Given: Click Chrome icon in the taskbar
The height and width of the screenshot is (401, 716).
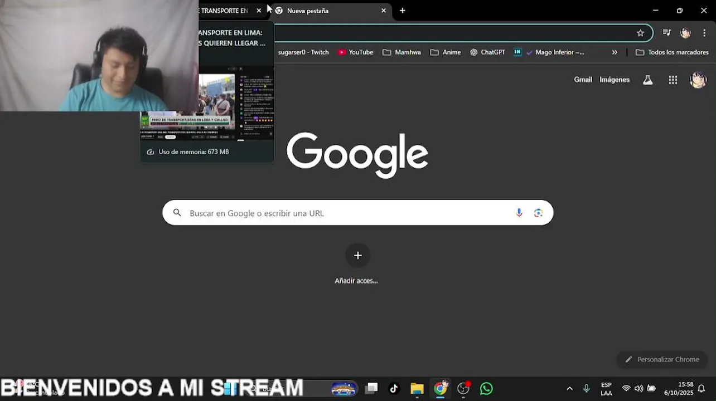Looking at the screenshot, I should (441, 389).
